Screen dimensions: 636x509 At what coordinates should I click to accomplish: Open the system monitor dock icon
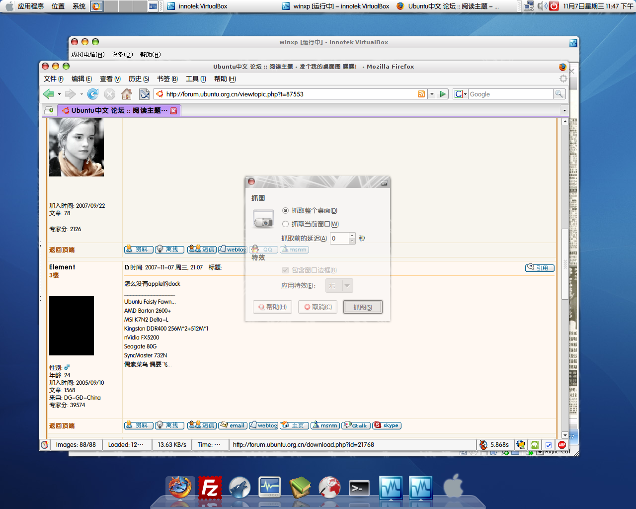coord(270,487)
